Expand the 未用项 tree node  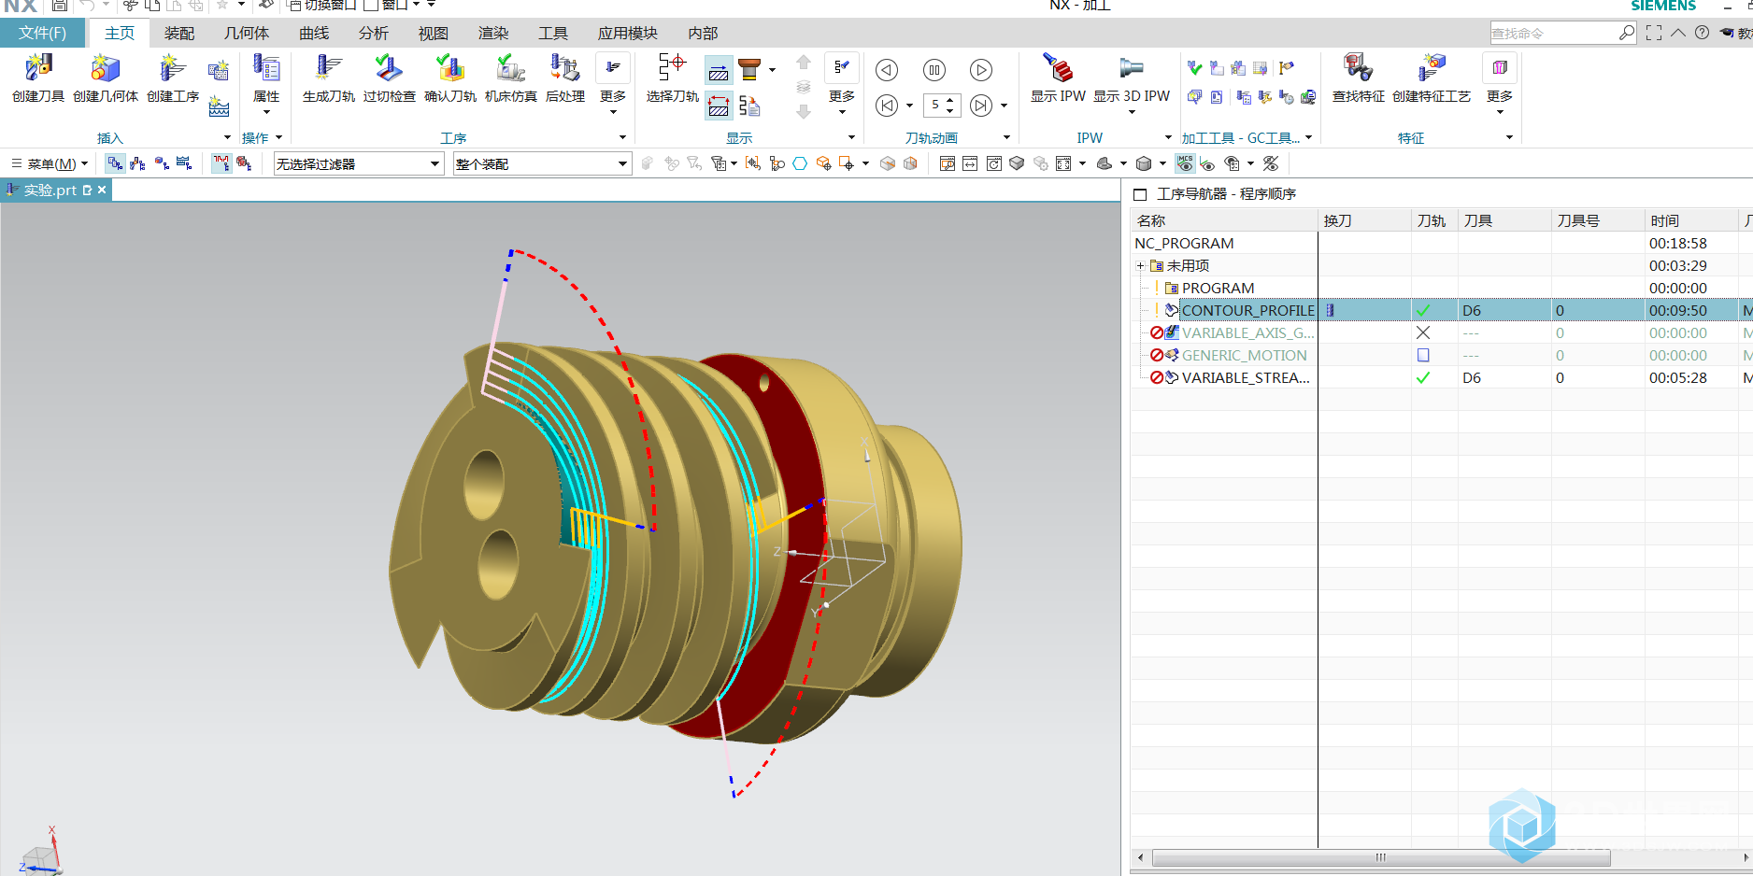[1140, 266]
